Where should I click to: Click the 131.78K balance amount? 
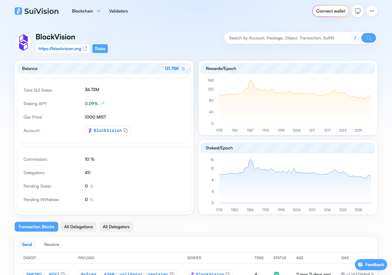[172, 68]
